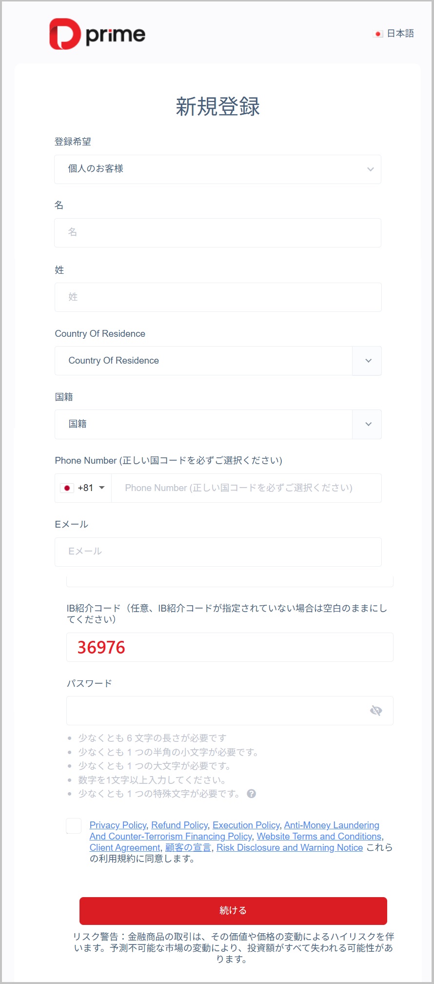Open the Execution Policy link
Image resolution: width=434 pixels, height=984 pixels.
[246, 825]
